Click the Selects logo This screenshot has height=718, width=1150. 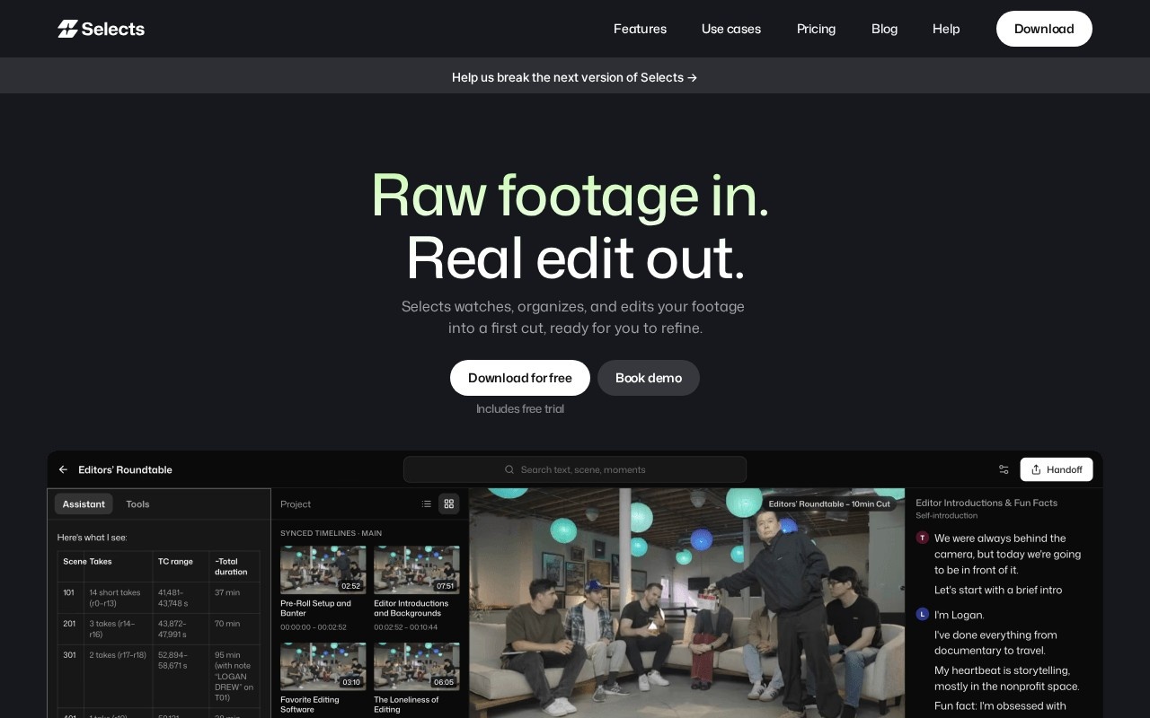(x=101, y=29)
